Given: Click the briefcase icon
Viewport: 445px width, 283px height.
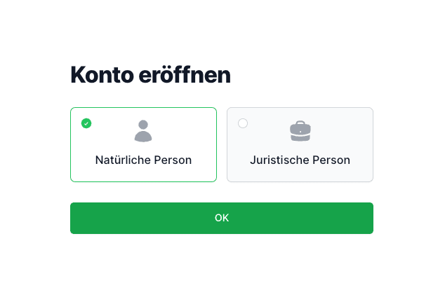Looking at the screenshot, I should [300, 130].
